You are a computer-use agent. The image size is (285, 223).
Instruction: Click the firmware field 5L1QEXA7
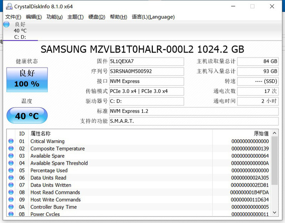point(146,61)
